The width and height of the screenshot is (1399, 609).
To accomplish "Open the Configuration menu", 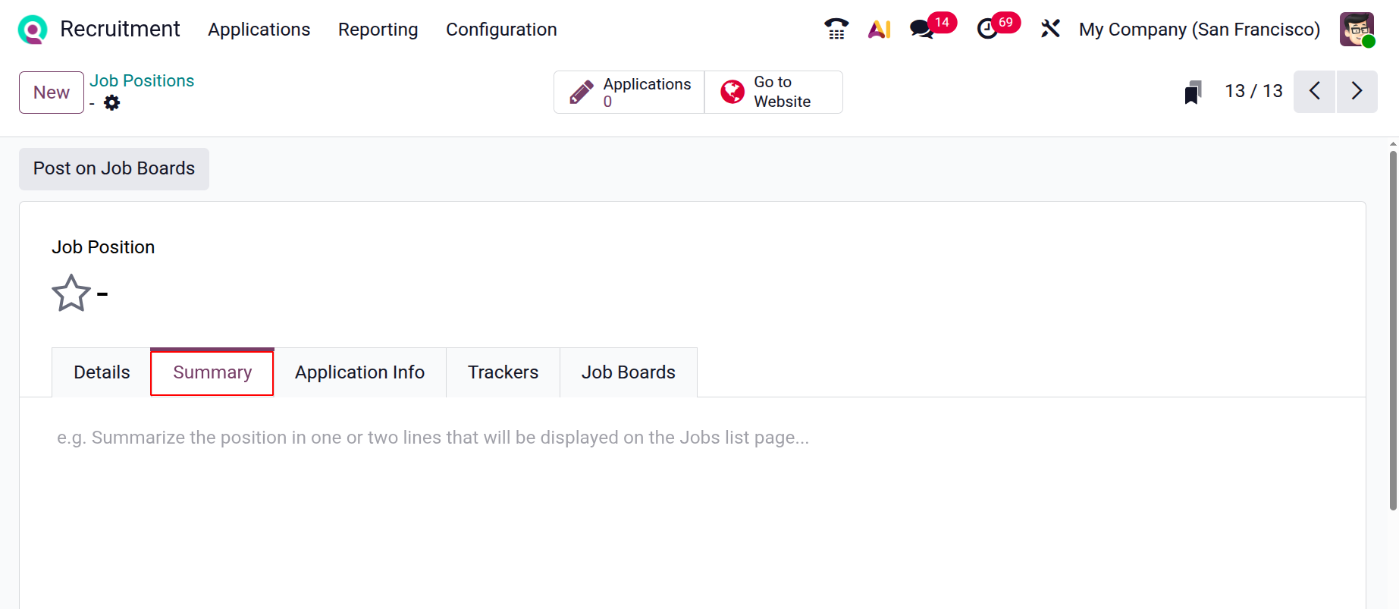I will tap(501, 30).
